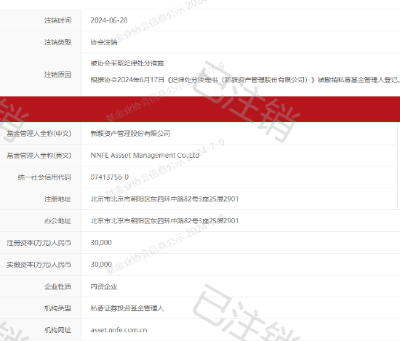Select the value 内资企业
Screen dimensions: 400x341
tap(104, 286)
